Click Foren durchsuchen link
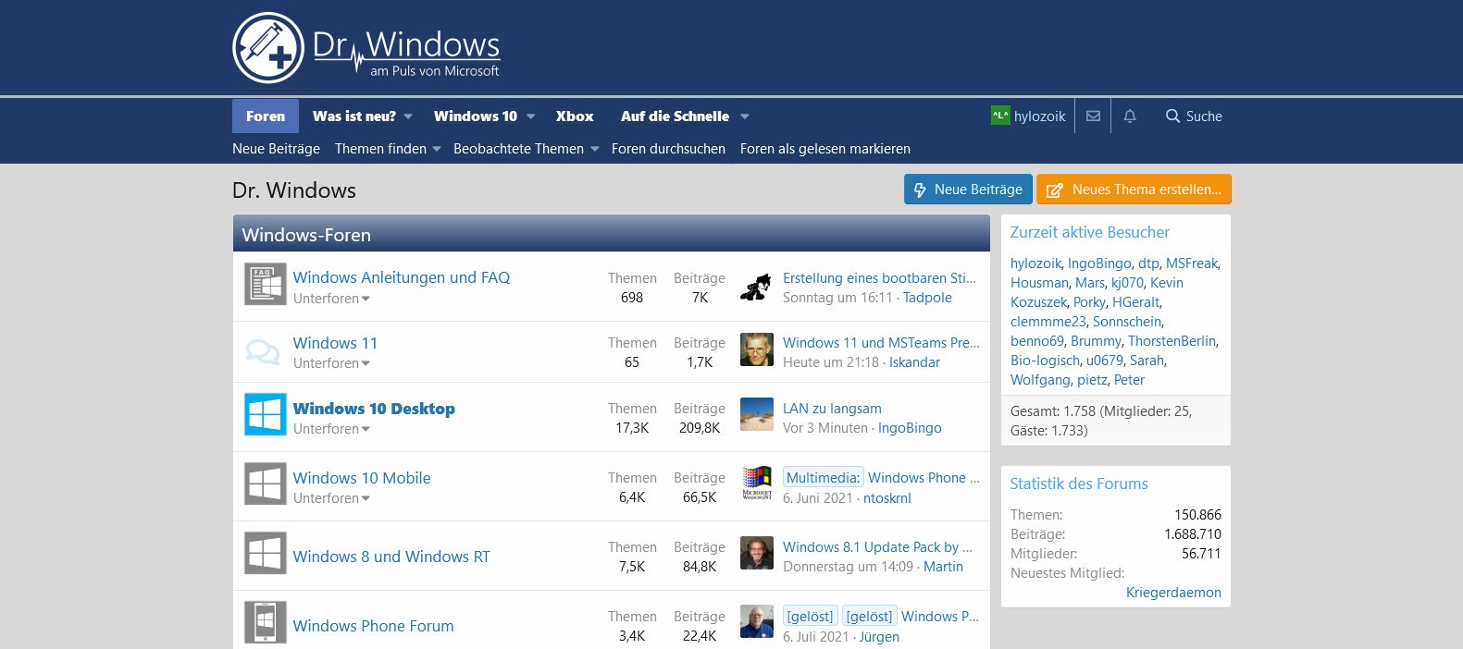 click(x=668, y=149)
